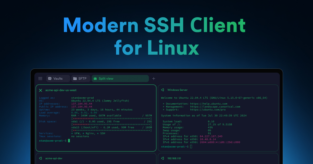The image size is (313, 164).
Task: Click the Load average value 0.06, 0.02, 0.00
Action: [x=84, y=112]
